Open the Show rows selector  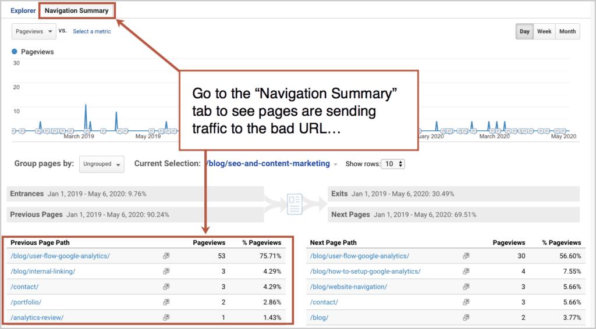[393, 164]
